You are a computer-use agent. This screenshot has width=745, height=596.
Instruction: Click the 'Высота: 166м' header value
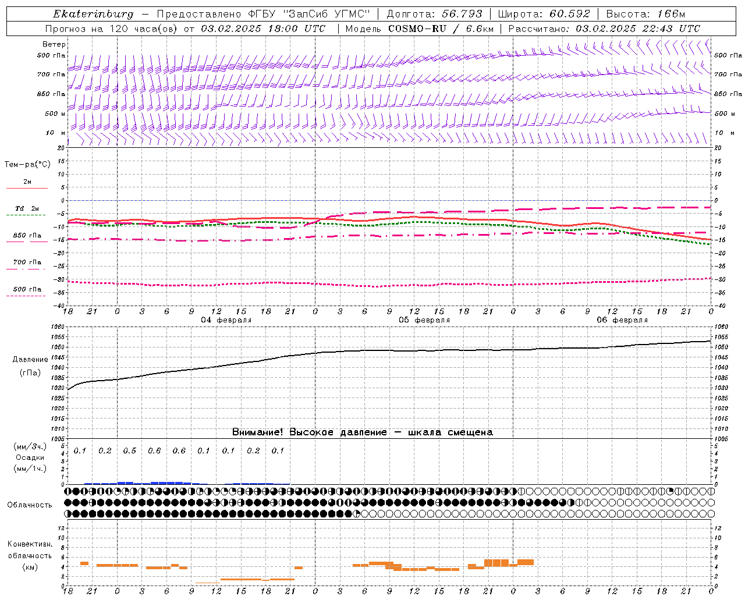[645, 14]
